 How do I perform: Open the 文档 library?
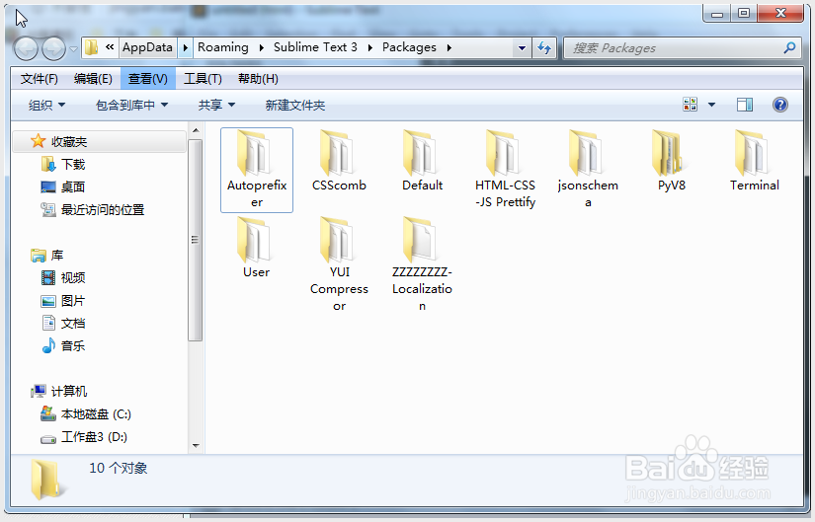pos(63,323)
